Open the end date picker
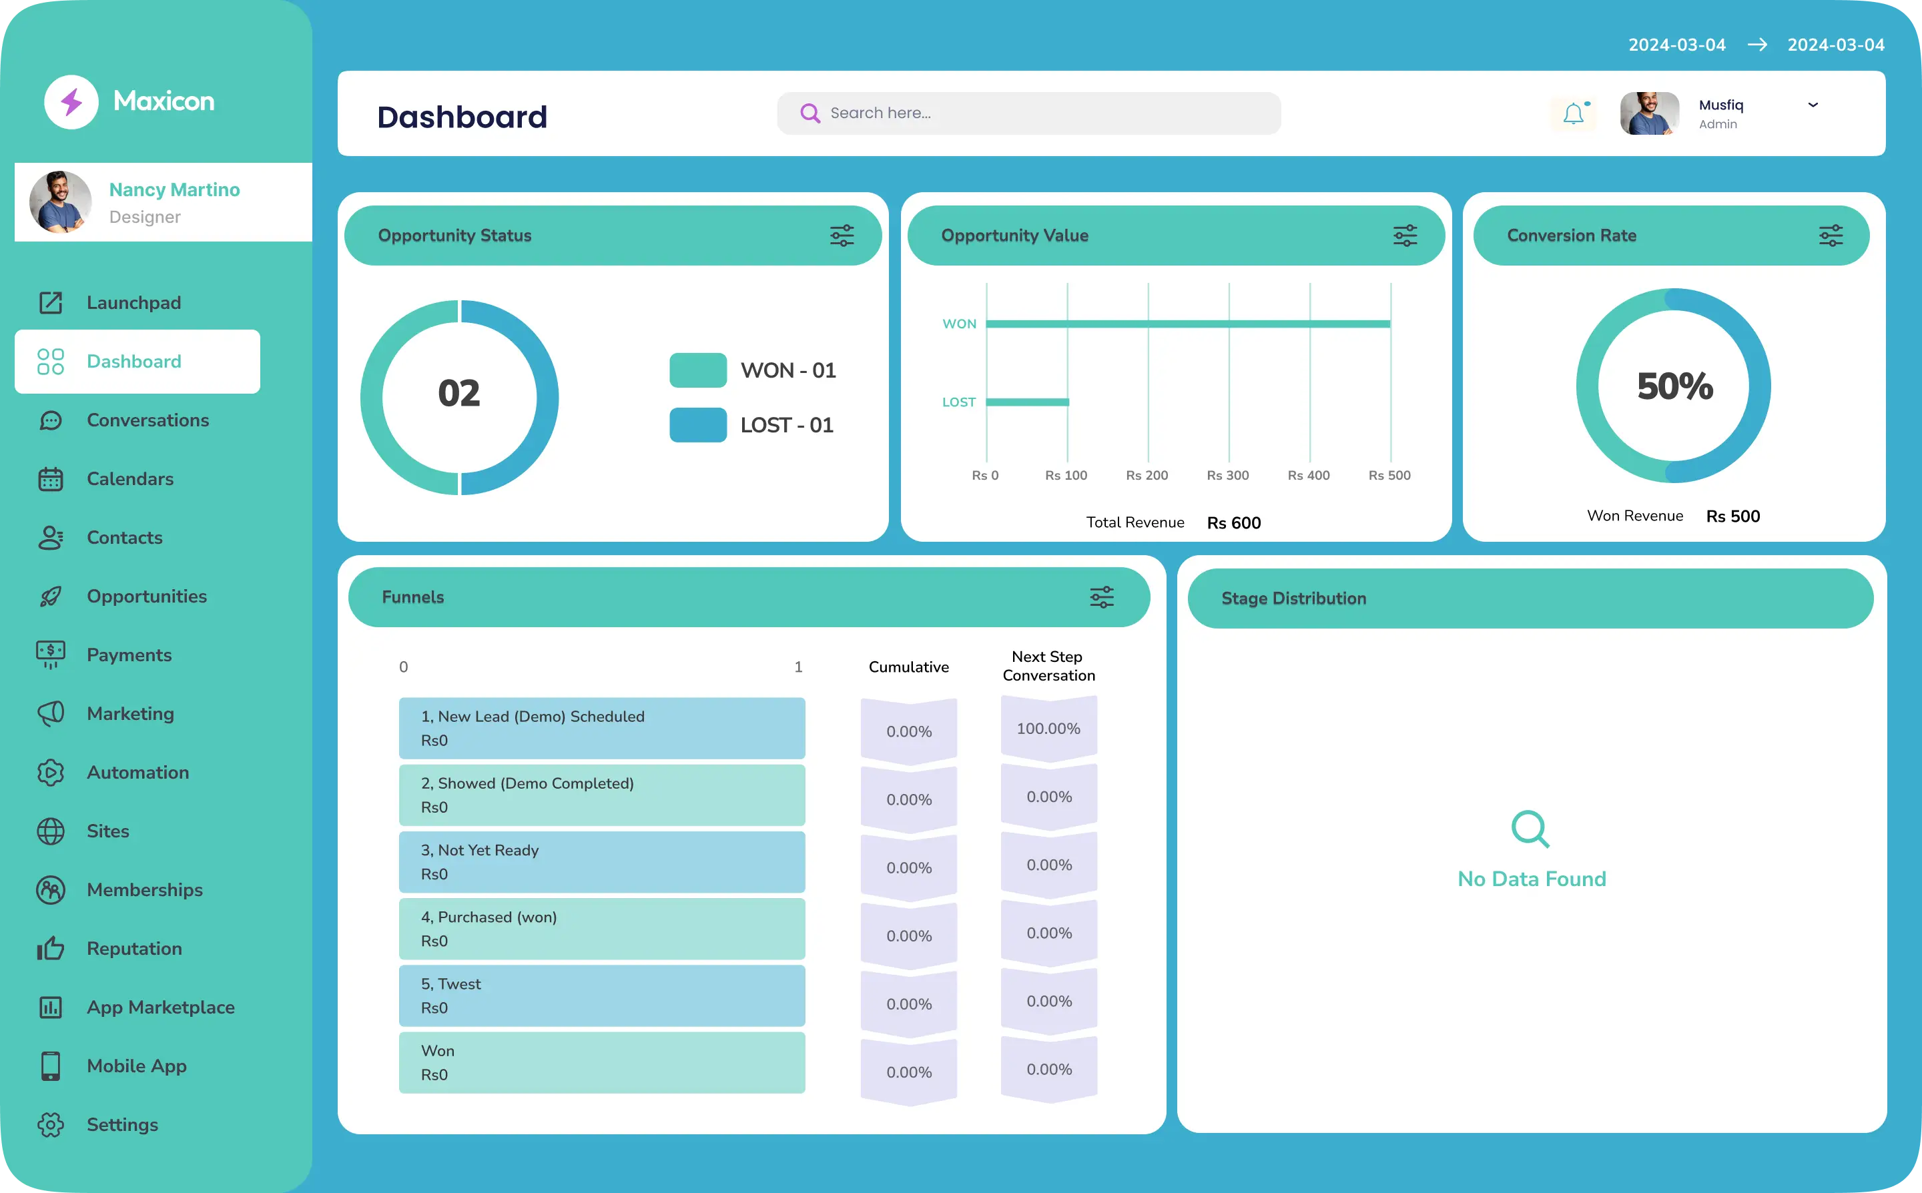The image size is (1922, 1193). point(1835,45)
